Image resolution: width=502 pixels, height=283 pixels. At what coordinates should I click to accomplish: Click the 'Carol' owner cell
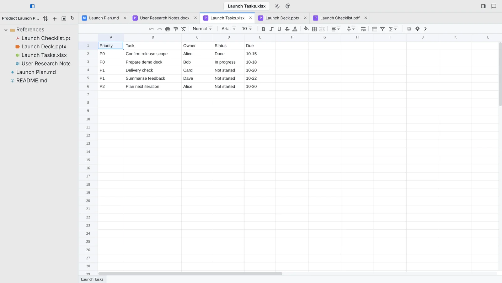(x=197, y=70)
